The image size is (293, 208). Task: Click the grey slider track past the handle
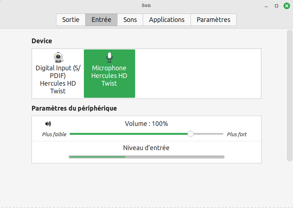209,134
